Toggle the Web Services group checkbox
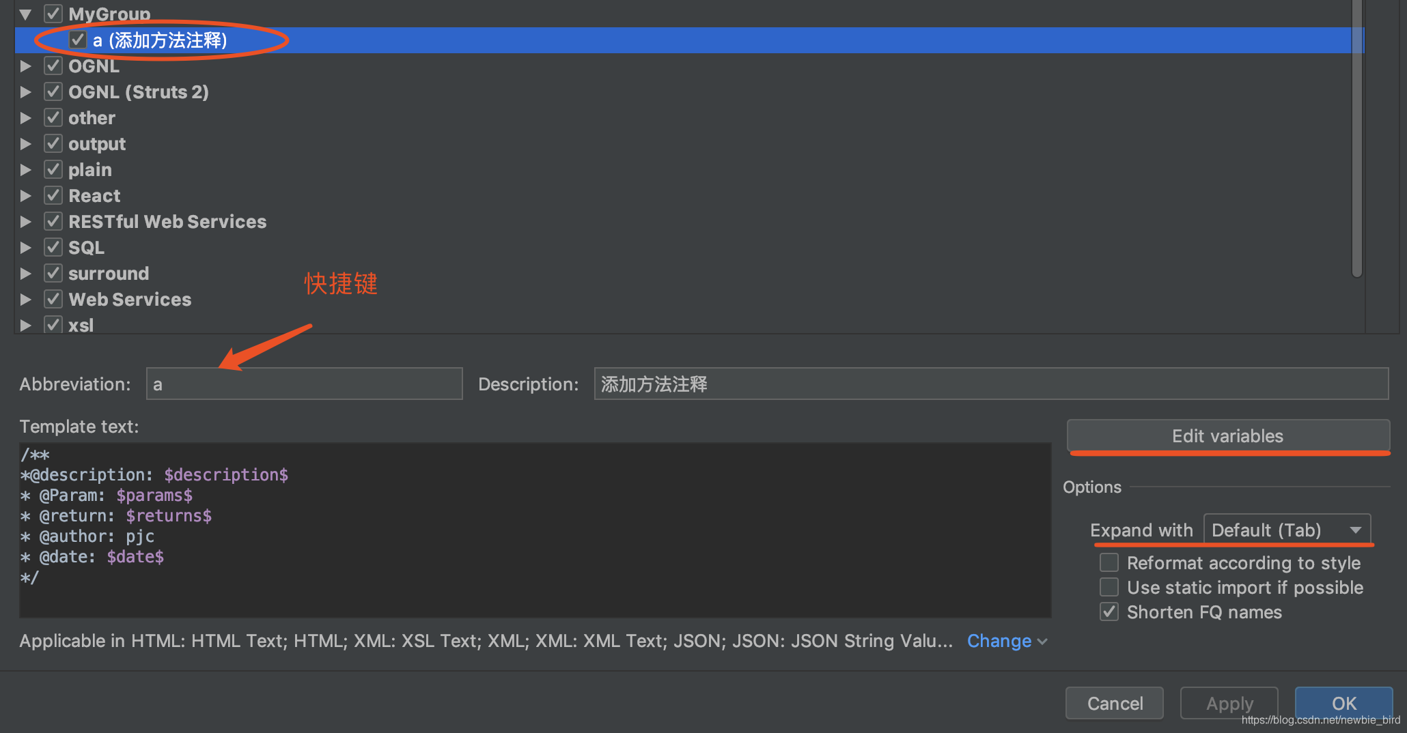 coord(53,300)
